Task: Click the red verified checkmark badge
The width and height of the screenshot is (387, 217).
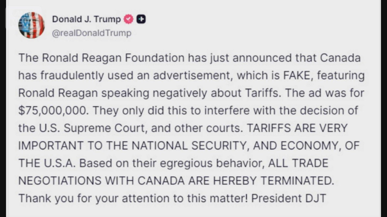Action: tap(129, 20)
